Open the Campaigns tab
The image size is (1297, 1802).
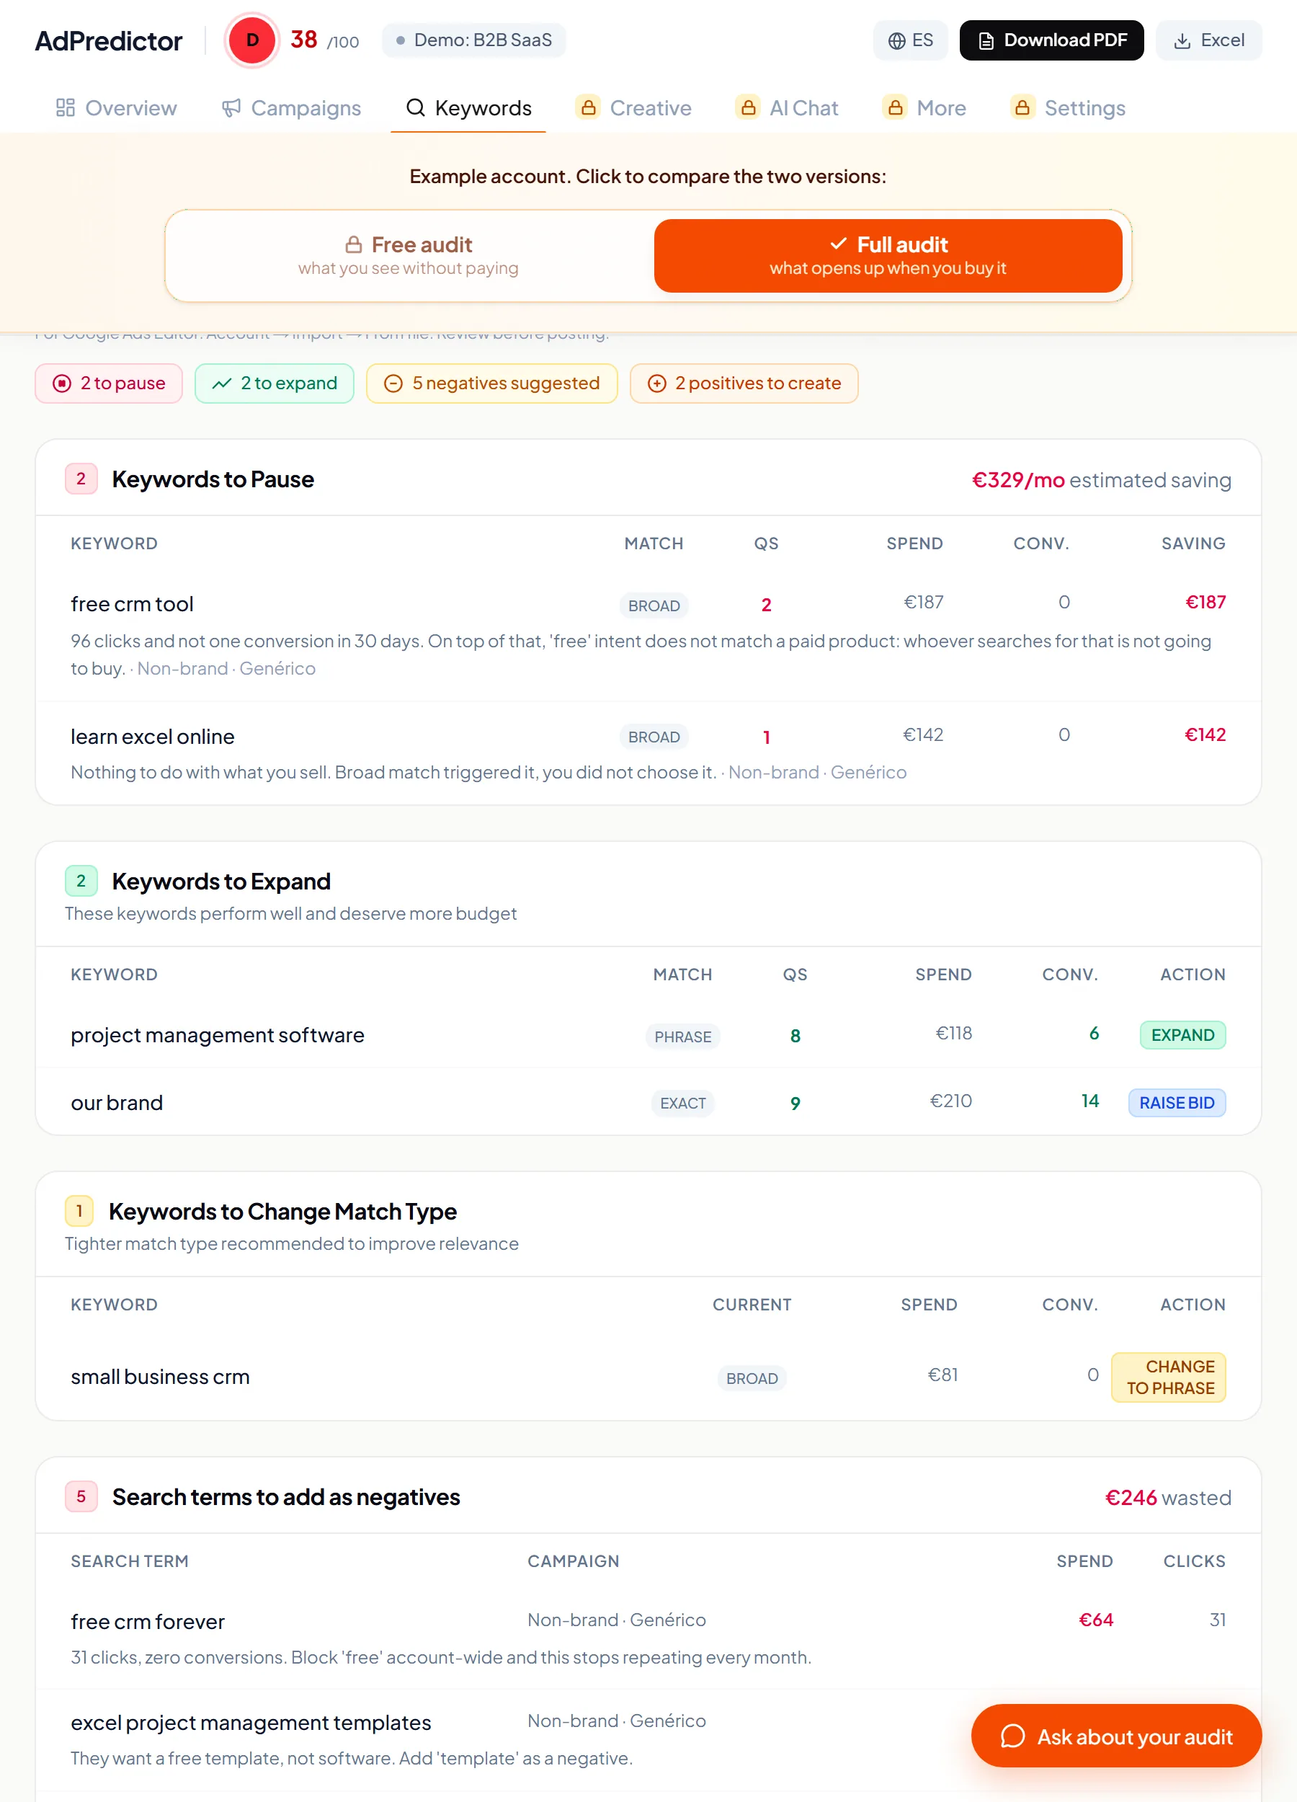(x=292, y=107)
